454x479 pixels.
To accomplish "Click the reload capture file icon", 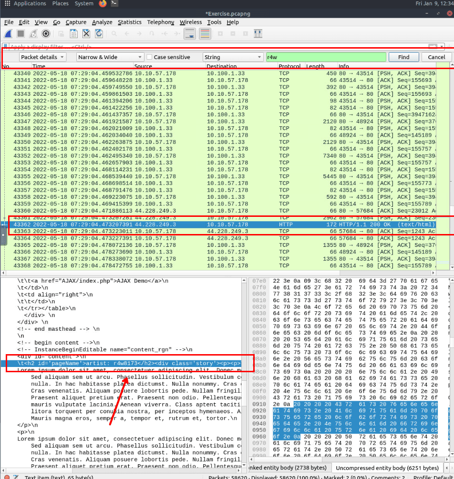I will pyautogui.click(x=99, y=34).
